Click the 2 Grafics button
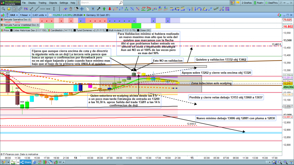The width and height of the screenshot is (294, 165). (246, 3)
